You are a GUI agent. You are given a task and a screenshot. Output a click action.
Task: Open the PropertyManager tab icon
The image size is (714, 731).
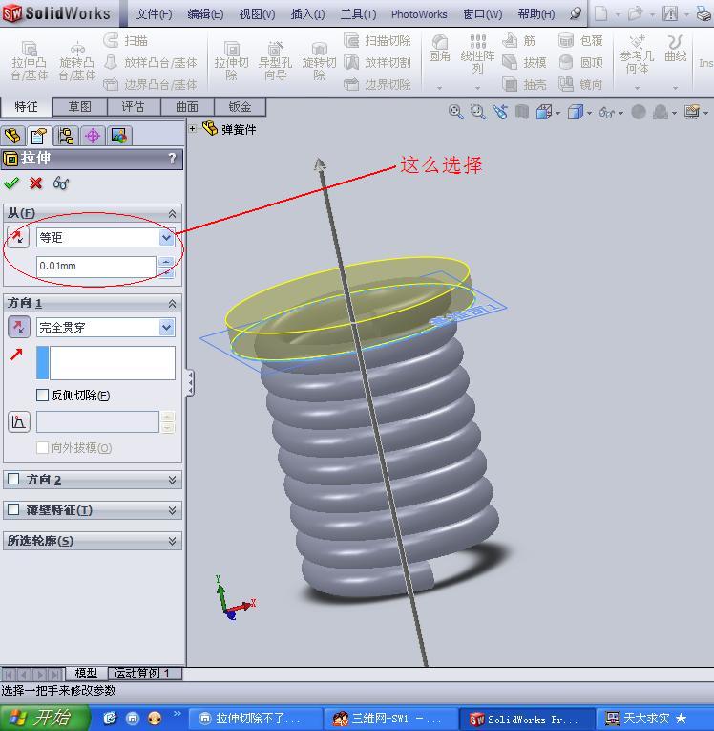point(39,136)
